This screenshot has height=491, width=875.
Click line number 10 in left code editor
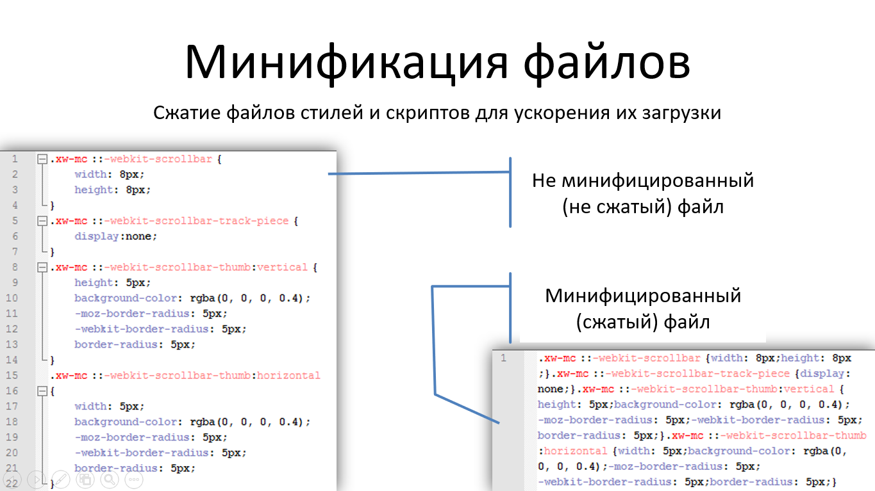(x=12, y=298)
